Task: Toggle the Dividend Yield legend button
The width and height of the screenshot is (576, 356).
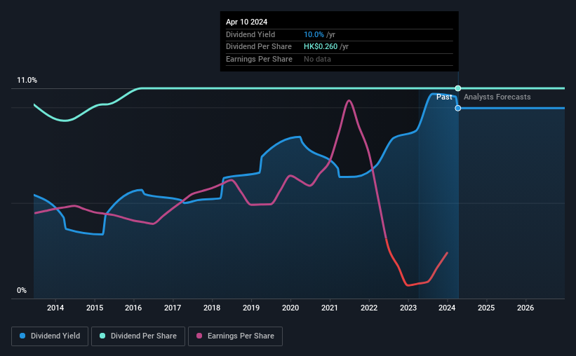Action: (x=50, y=336)
